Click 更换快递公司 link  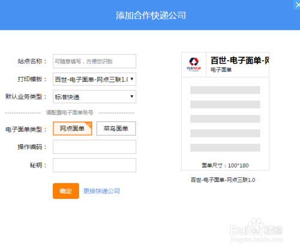point(101,191)
